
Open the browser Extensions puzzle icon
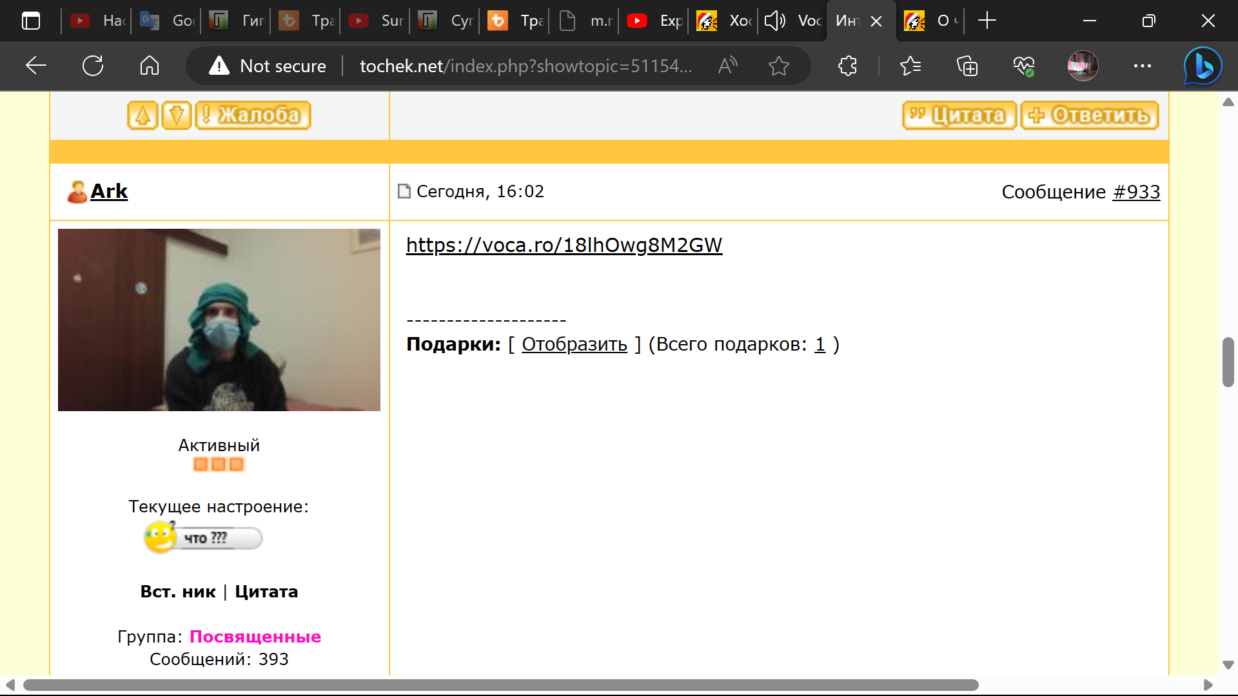tap(847, 66)
